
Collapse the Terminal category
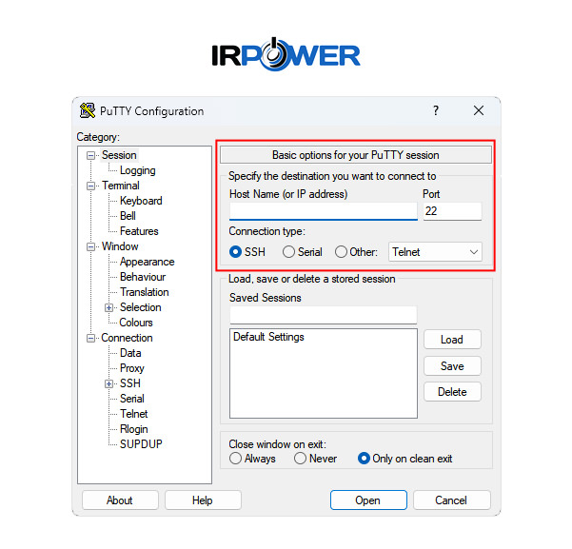point(91,186)
